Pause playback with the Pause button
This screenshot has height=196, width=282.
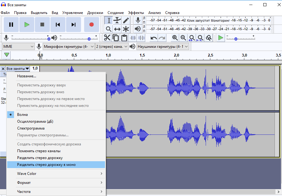pyautogui.click(x=11, y=25)
